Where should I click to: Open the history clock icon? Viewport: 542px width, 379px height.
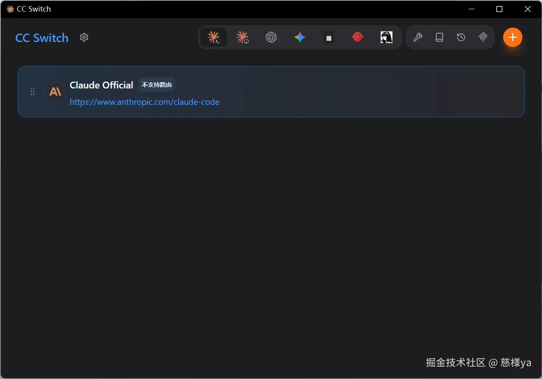click(461, 37)
